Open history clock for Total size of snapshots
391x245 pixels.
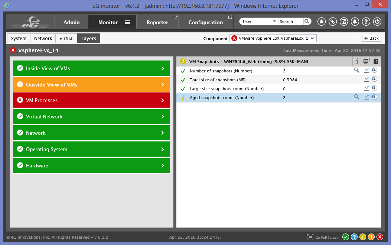pos(374,79)
